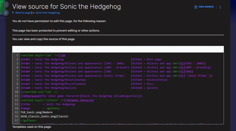The width and height of the screenshot is (236, 131).
Task: Click the page heading View source for Sonic
Action: tap(66, 7)
